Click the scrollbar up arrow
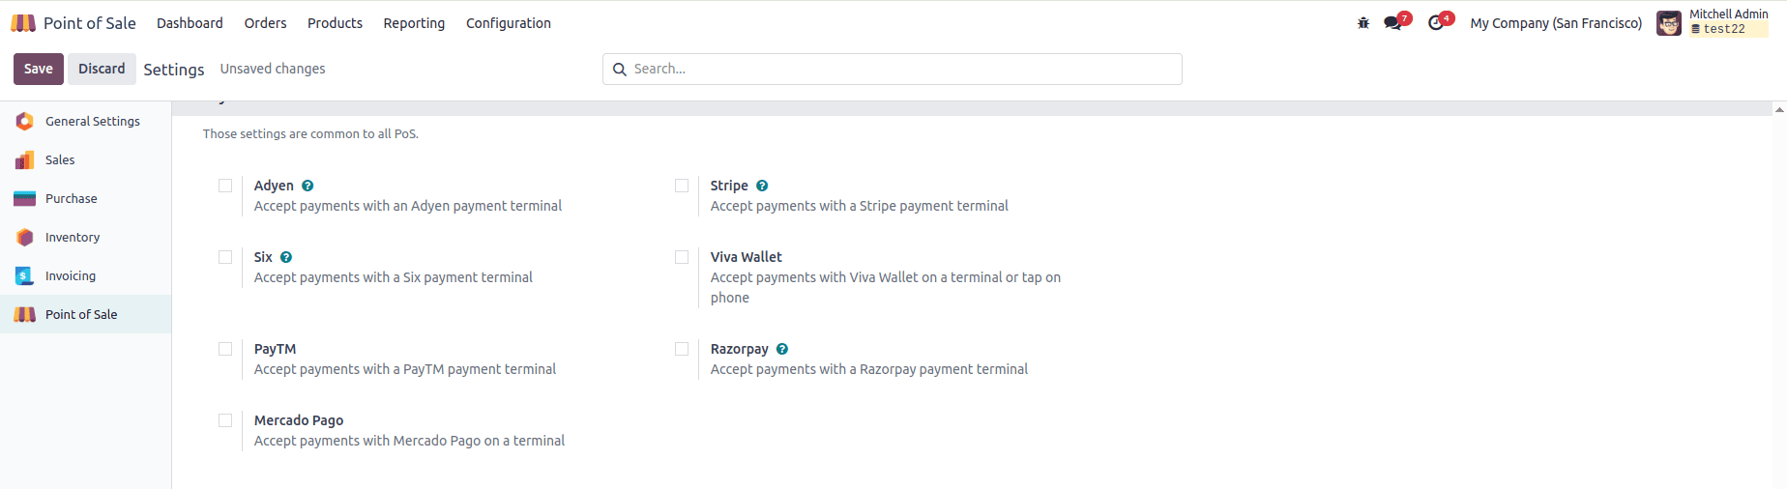The height and width of the screenshot is (489, 1787). click(1779, 110)
